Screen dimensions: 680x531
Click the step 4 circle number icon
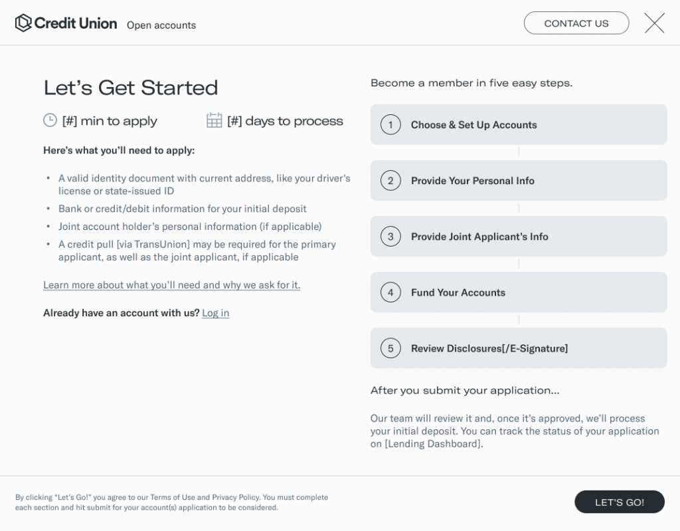390,292
